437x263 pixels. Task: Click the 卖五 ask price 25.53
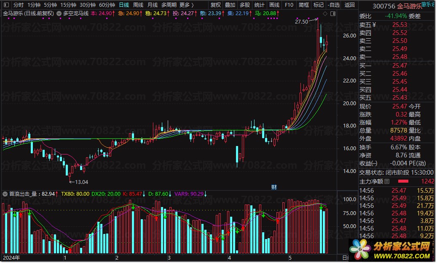[399, 25]
